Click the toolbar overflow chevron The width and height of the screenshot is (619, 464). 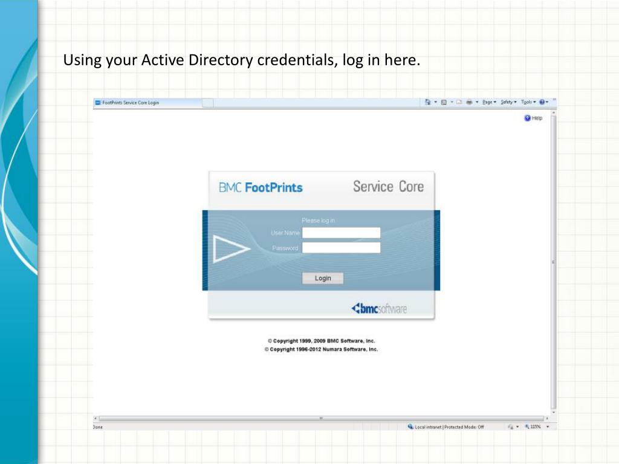point(554,100)
